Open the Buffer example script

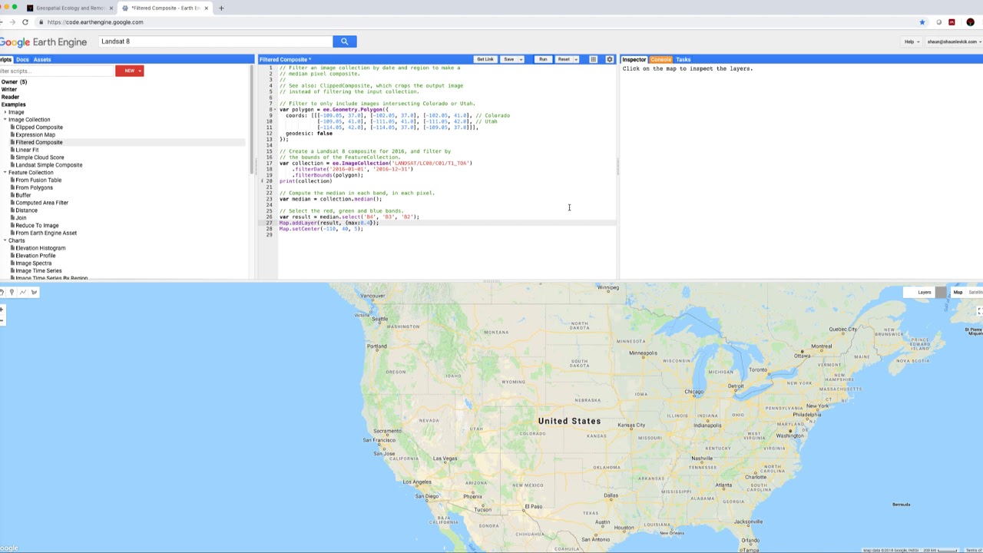pyautogui.click(x=23, y=195)
